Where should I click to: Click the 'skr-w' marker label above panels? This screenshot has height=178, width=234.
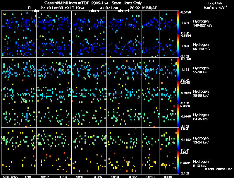[123, 11]
